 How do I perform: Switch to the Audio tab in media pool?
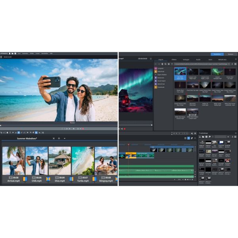[x=198, y=59]
